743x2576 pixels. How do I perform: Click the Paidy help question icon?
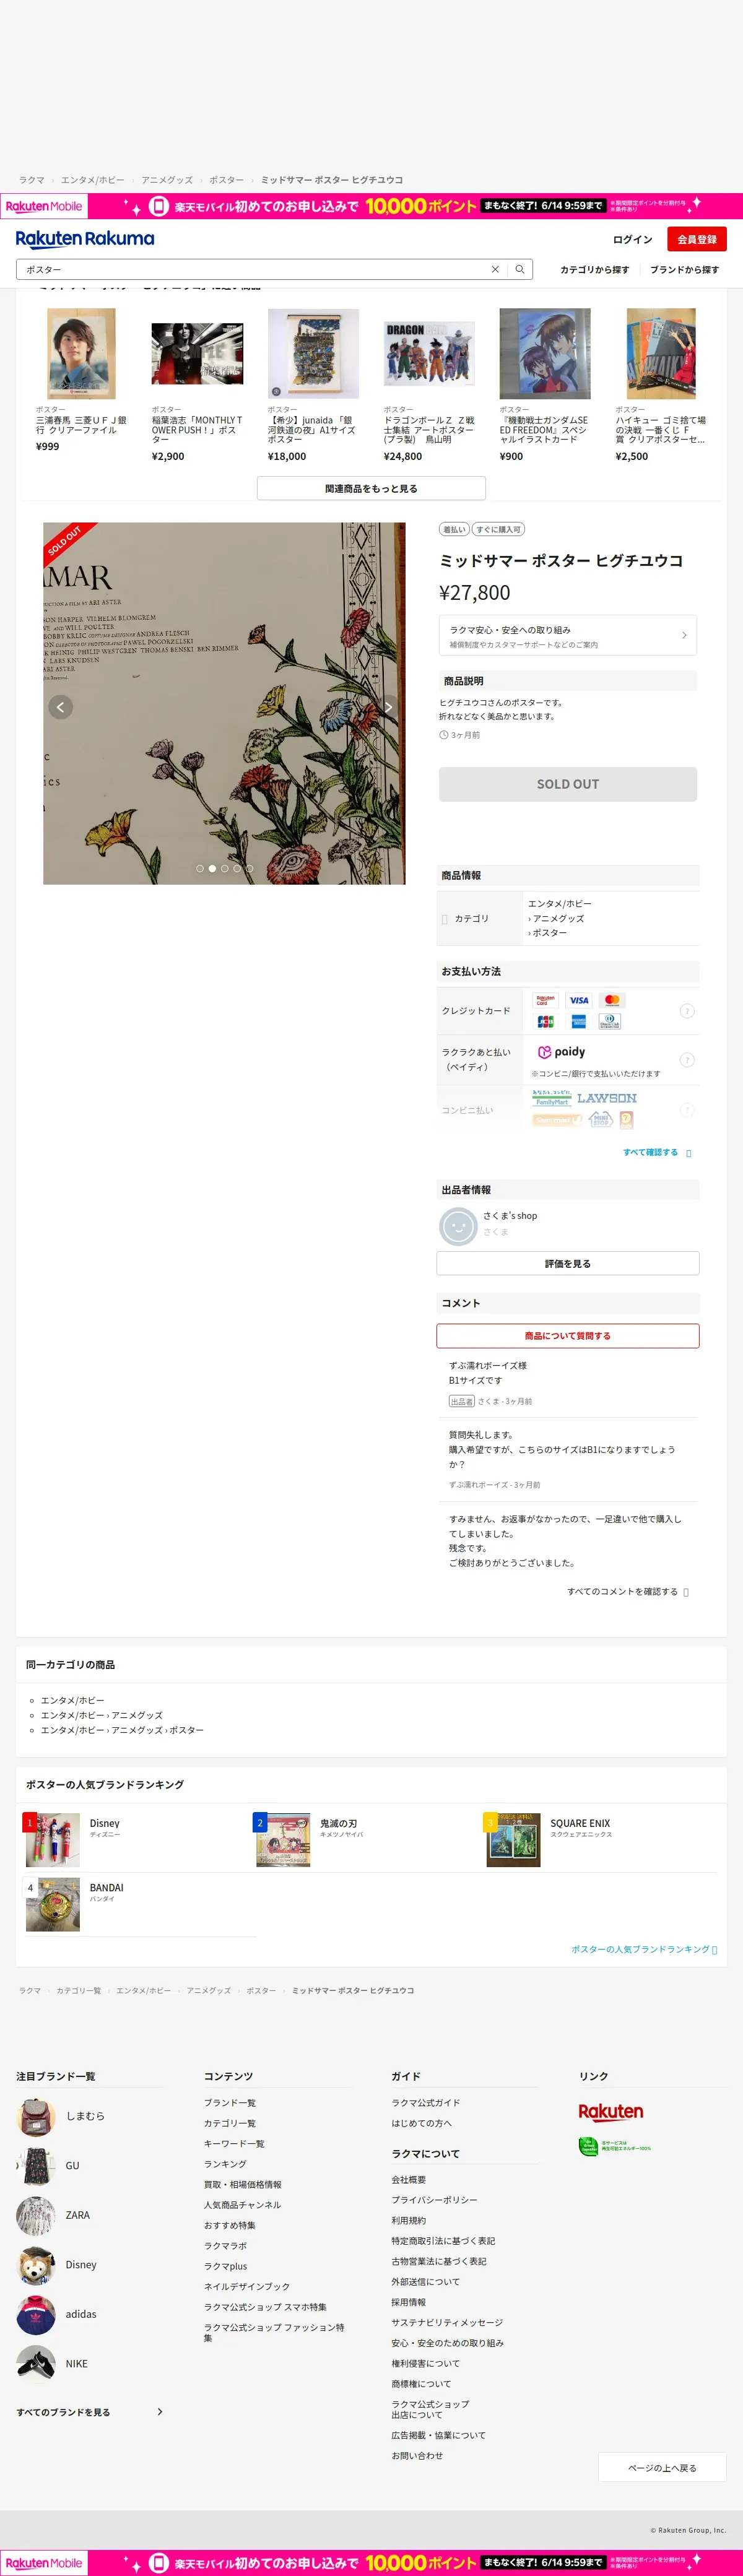pos(687,1060)
